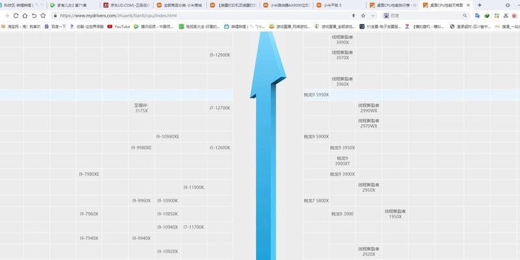The width and height of the screenshot is (520, 260).
Task: Open the 淘宝网 bookmark
Action: tap(21, 27)
